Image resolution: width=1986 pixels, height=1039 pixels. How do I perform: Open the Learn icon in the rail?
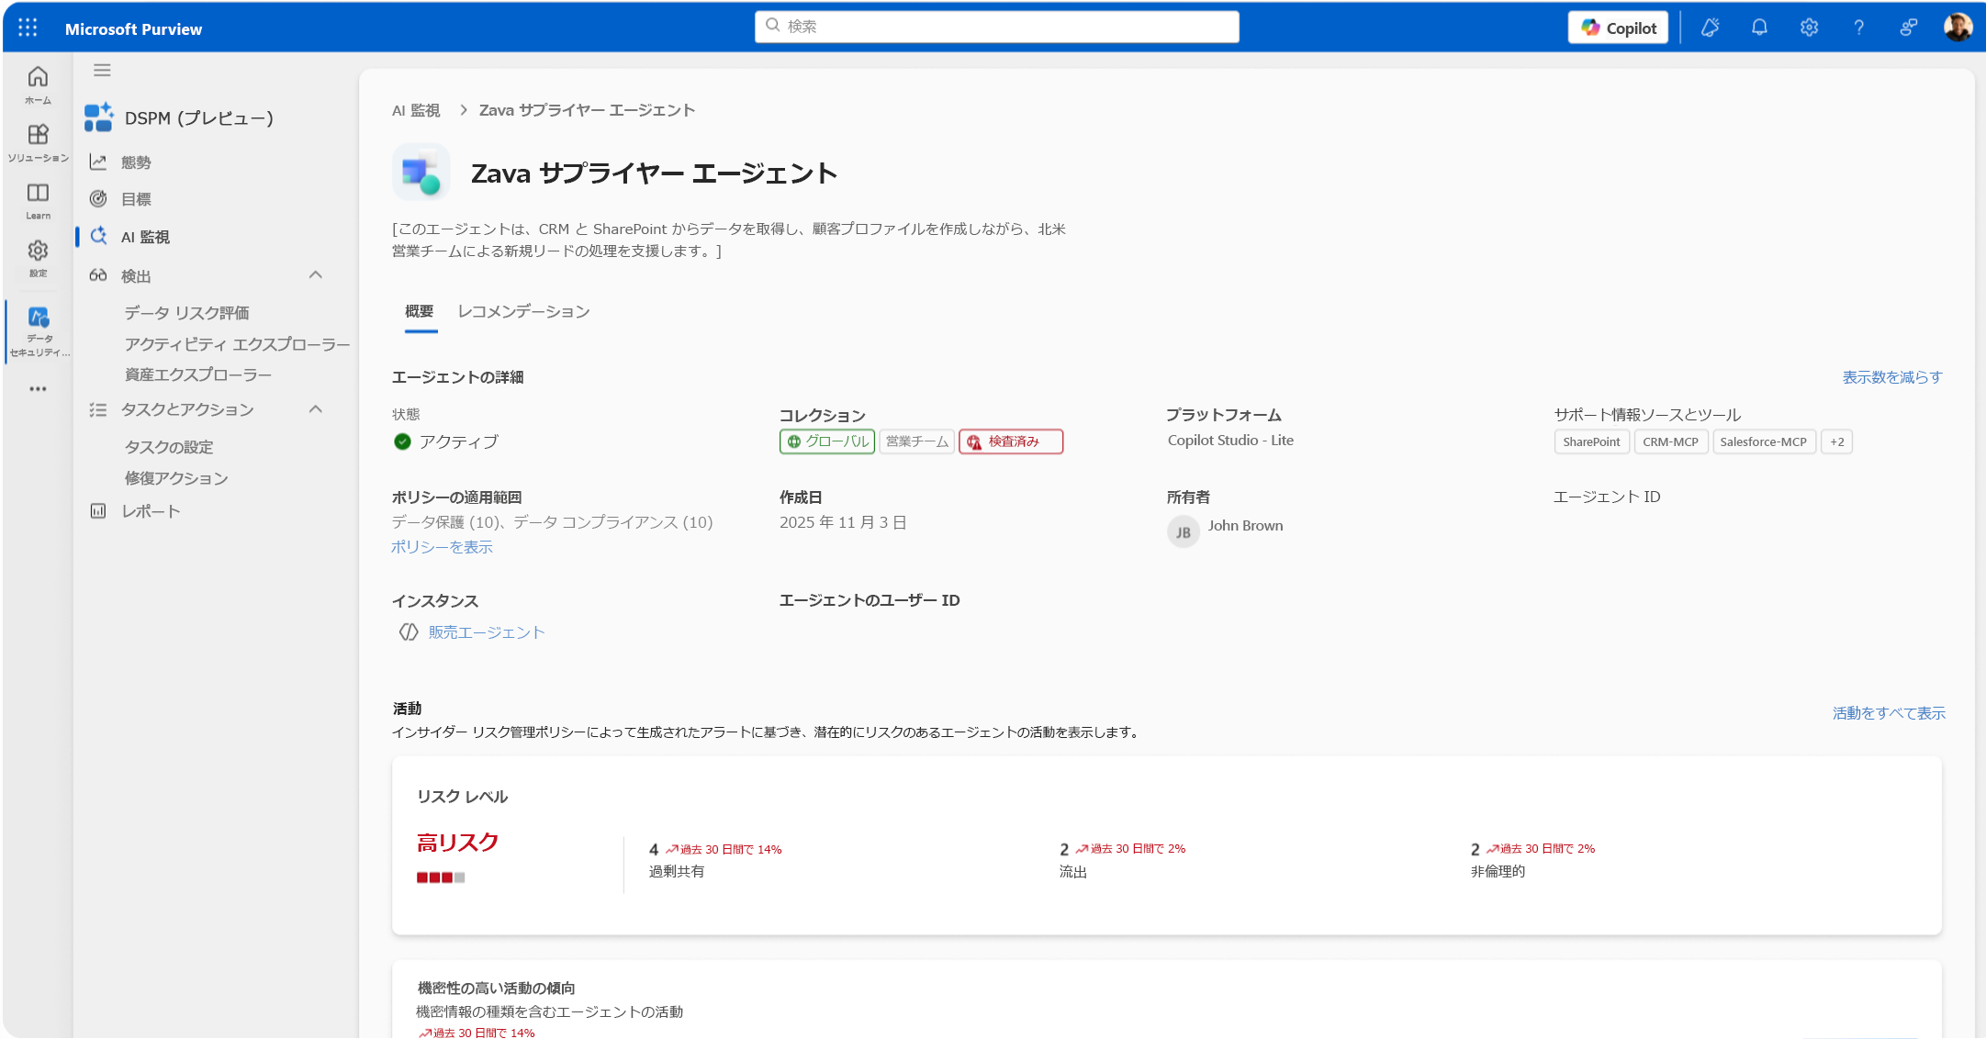pos(38,201)
